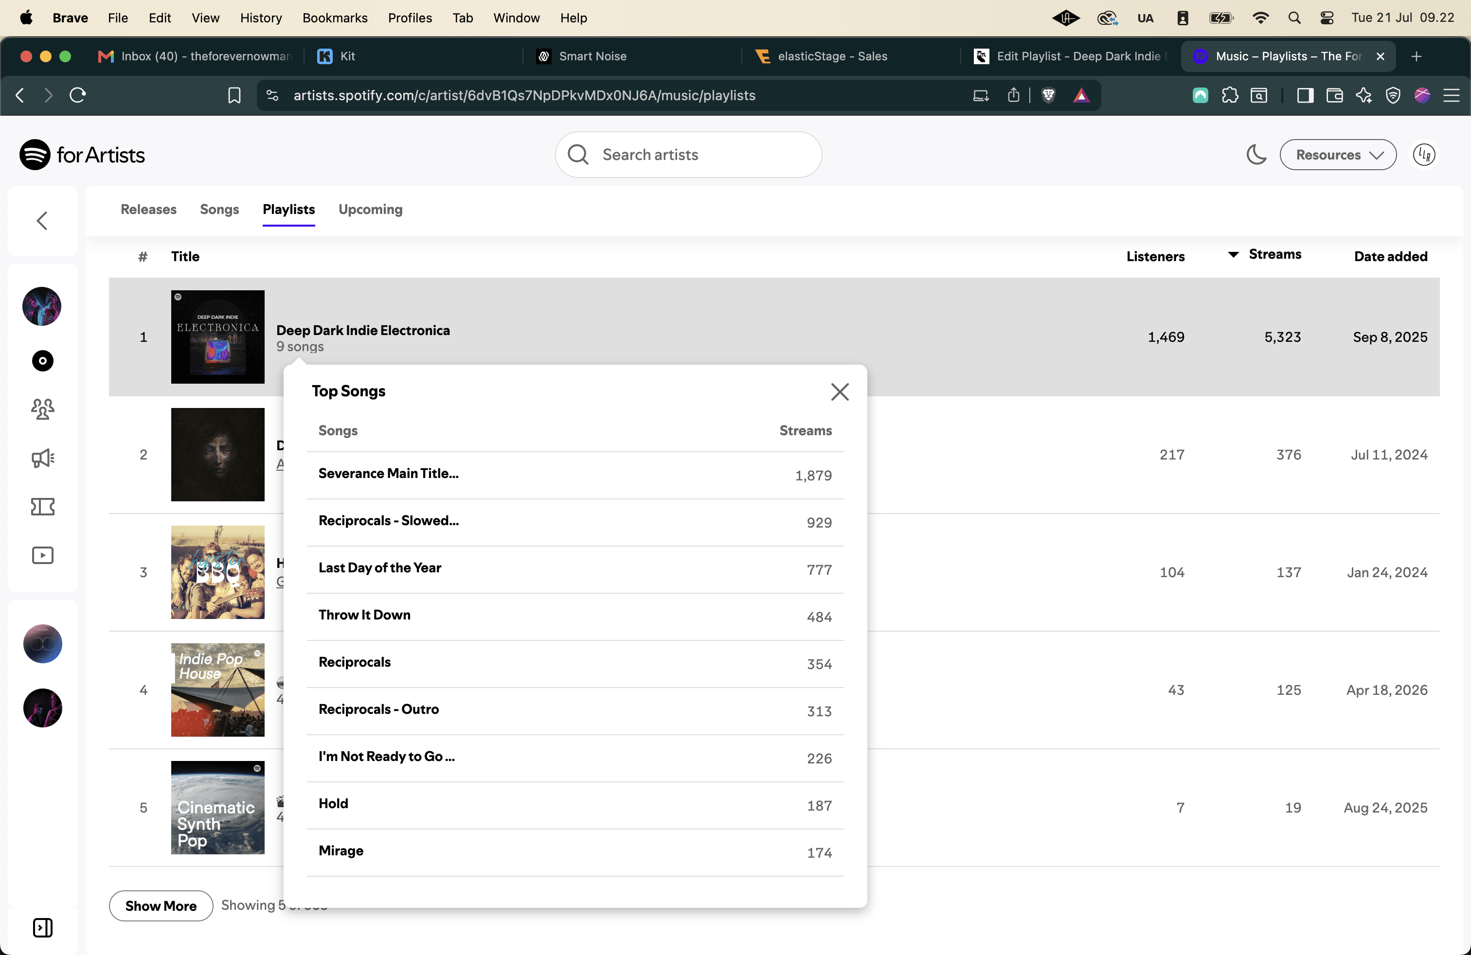Open the Video play icon in sidebar
Viewport: 1471px width, 955px height.
pyautogui.click(x=43, y=555)
